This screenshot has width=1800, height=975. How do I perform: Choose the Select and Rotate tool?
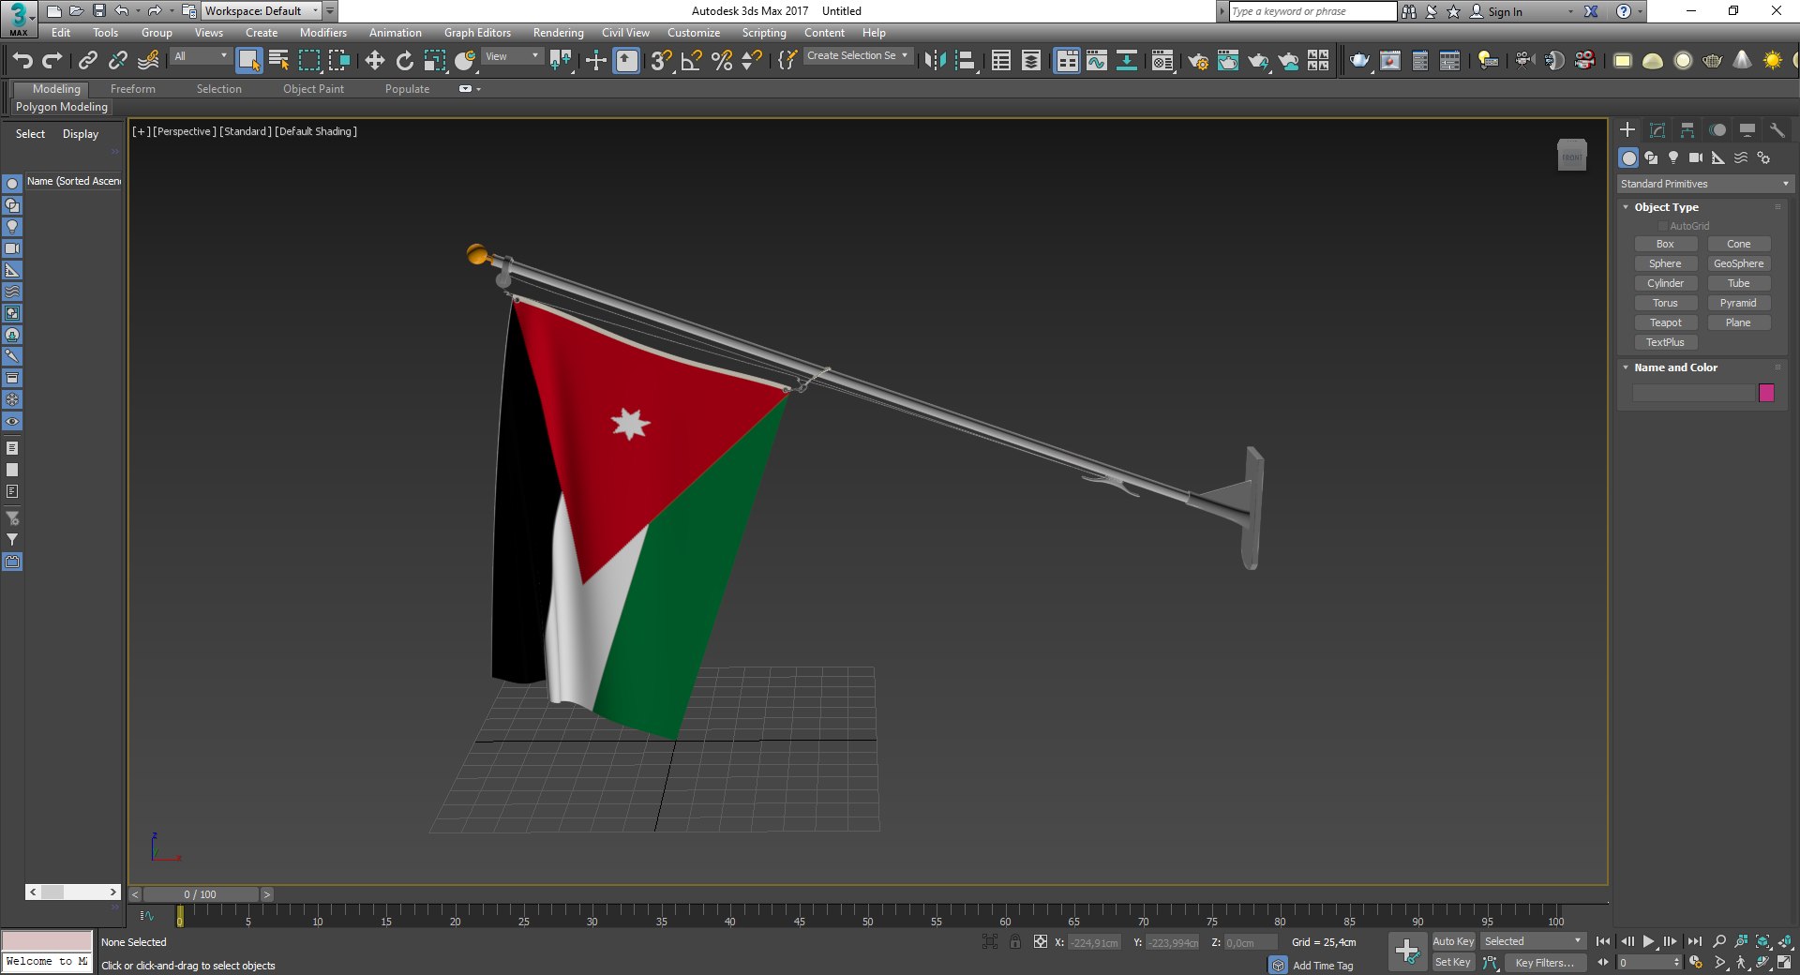(404, 61)
